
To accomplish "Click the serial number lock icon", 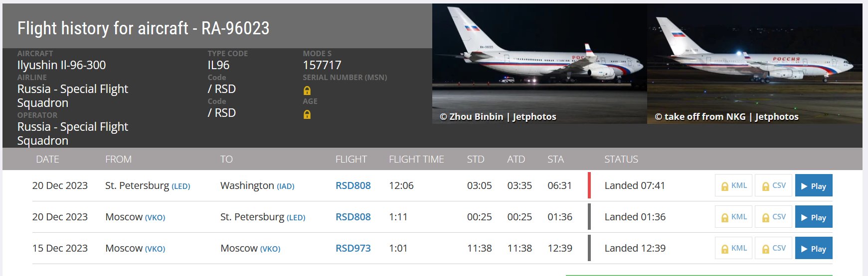I will [307, 91].
